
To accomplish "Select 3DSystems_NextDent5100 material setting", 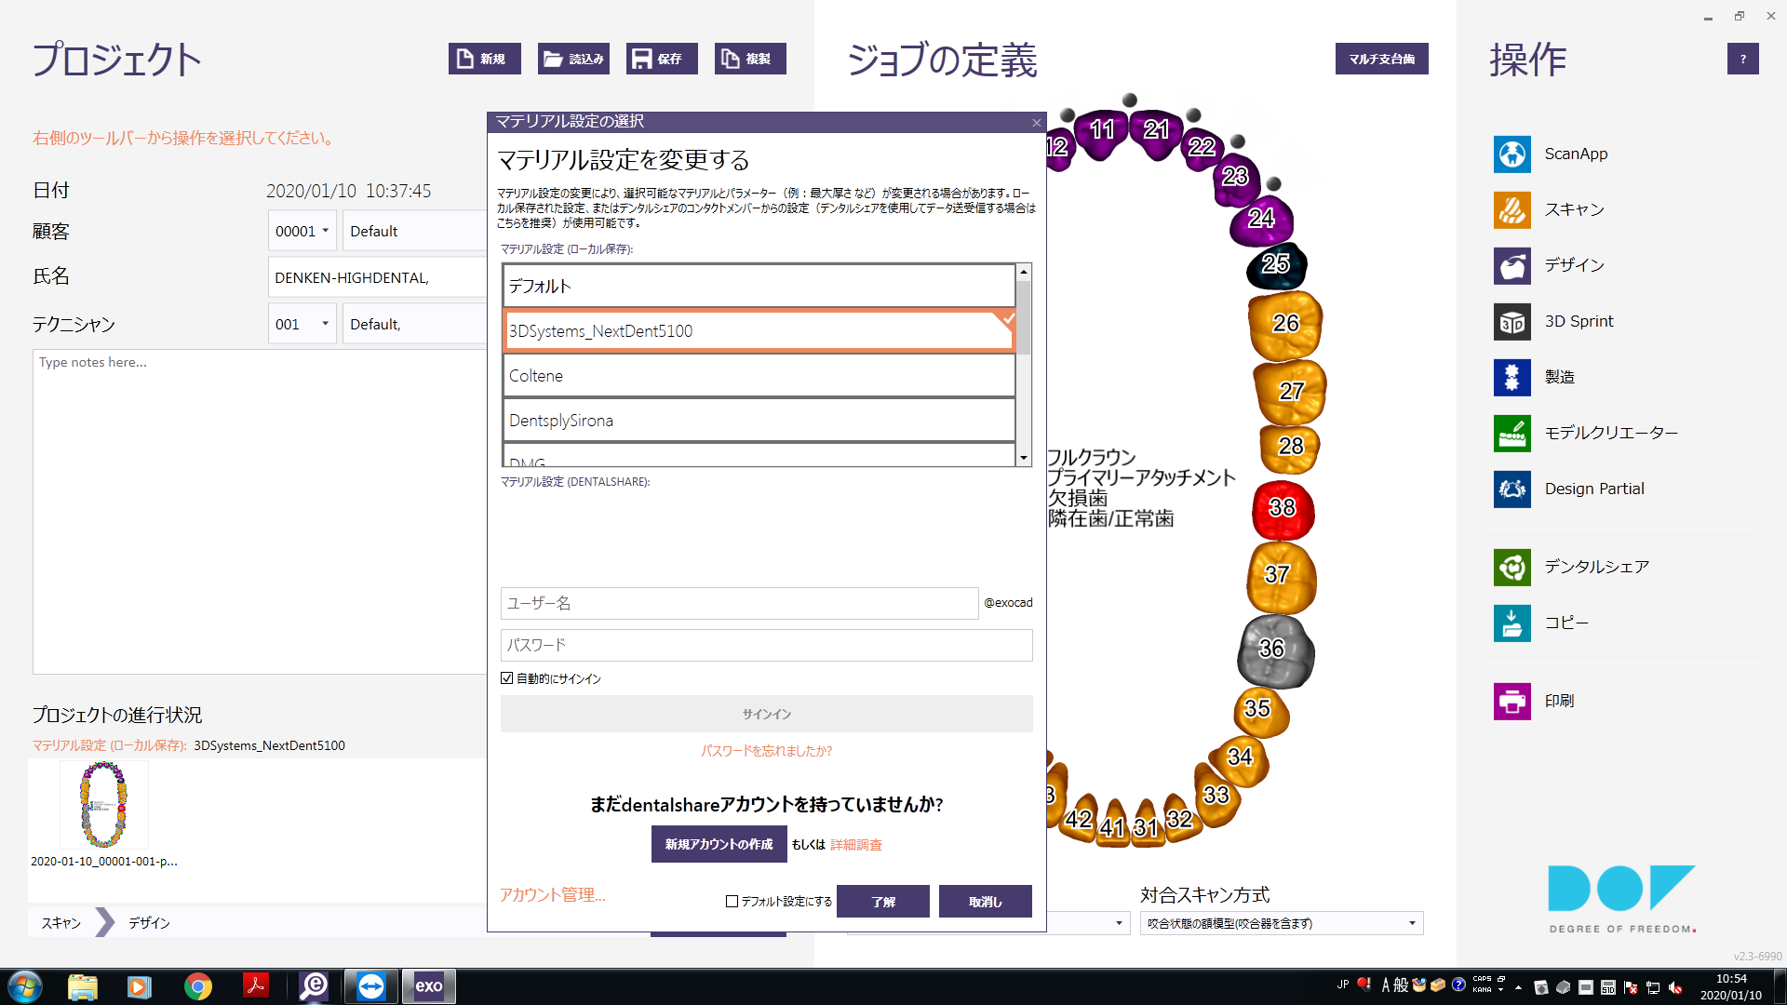I will [759, 330].
